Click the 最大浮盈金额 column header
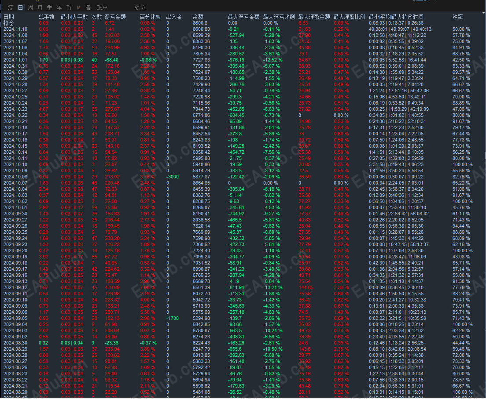 [x=314, y=17]
